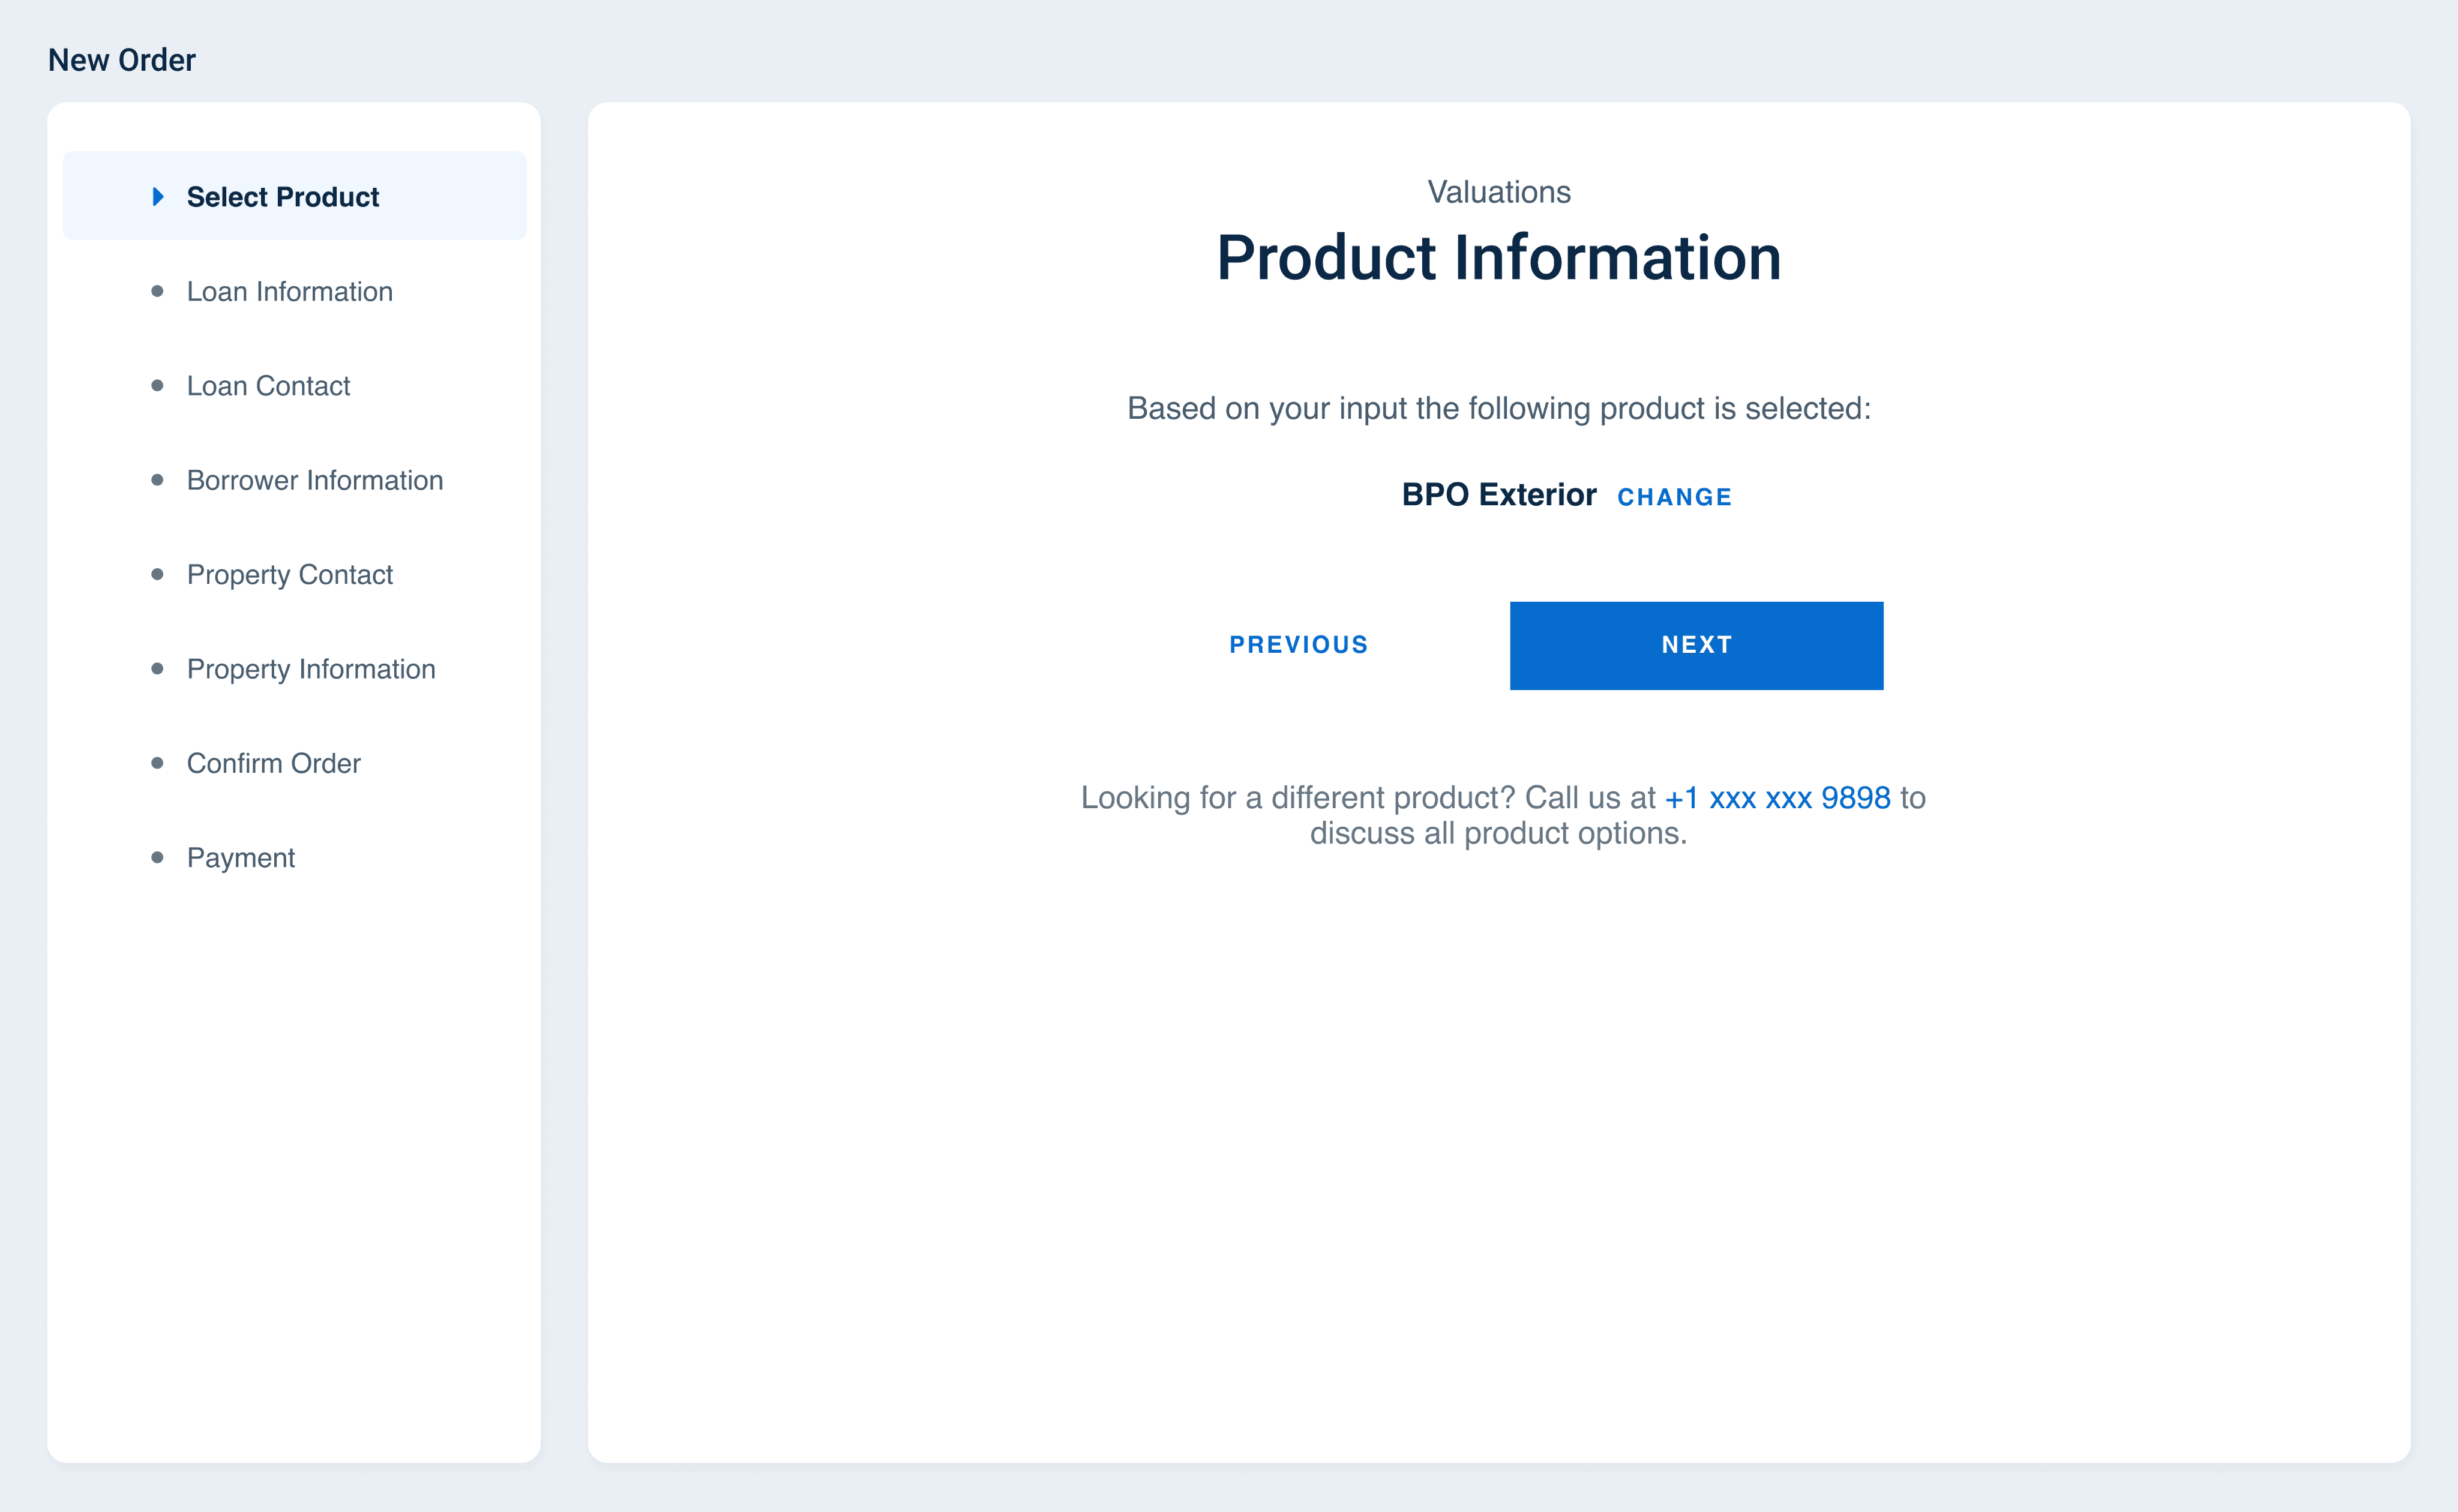Select the Select Product step
Viewport: 2458px width, 1512px height.
[x=282, y=197]
